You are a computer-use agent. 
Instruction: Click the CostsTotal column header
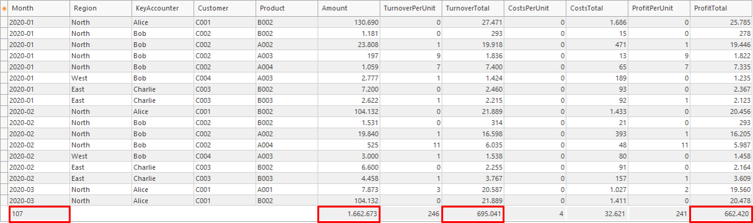(x=596, y=9)
